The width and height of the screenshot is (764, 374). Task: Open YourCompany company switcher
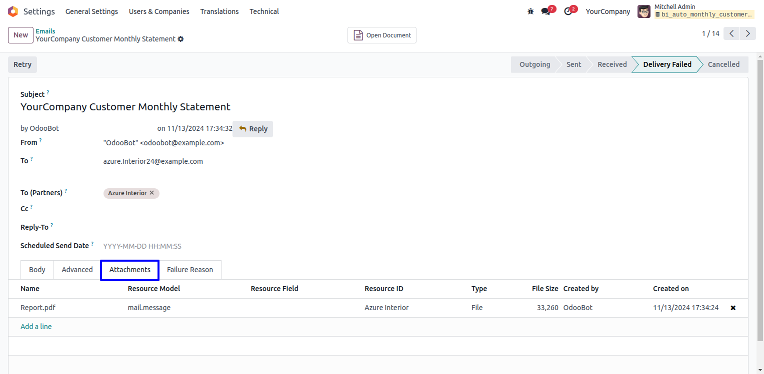607,11
